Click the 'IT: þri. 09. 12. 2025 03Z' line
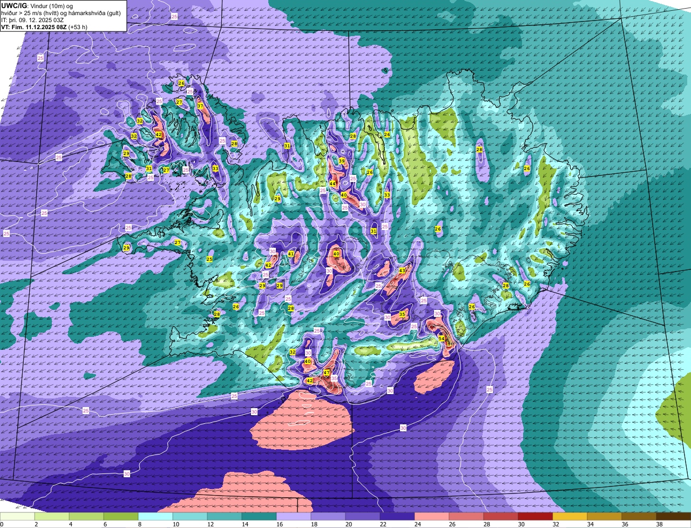Viewport: 691px width, 528px height. click(33, 20)
